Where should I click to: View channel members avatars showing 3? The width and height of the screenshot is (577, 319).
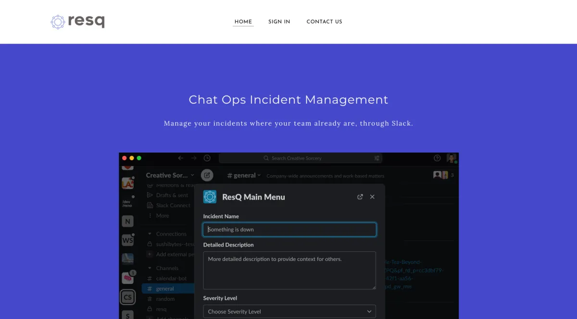443,175
